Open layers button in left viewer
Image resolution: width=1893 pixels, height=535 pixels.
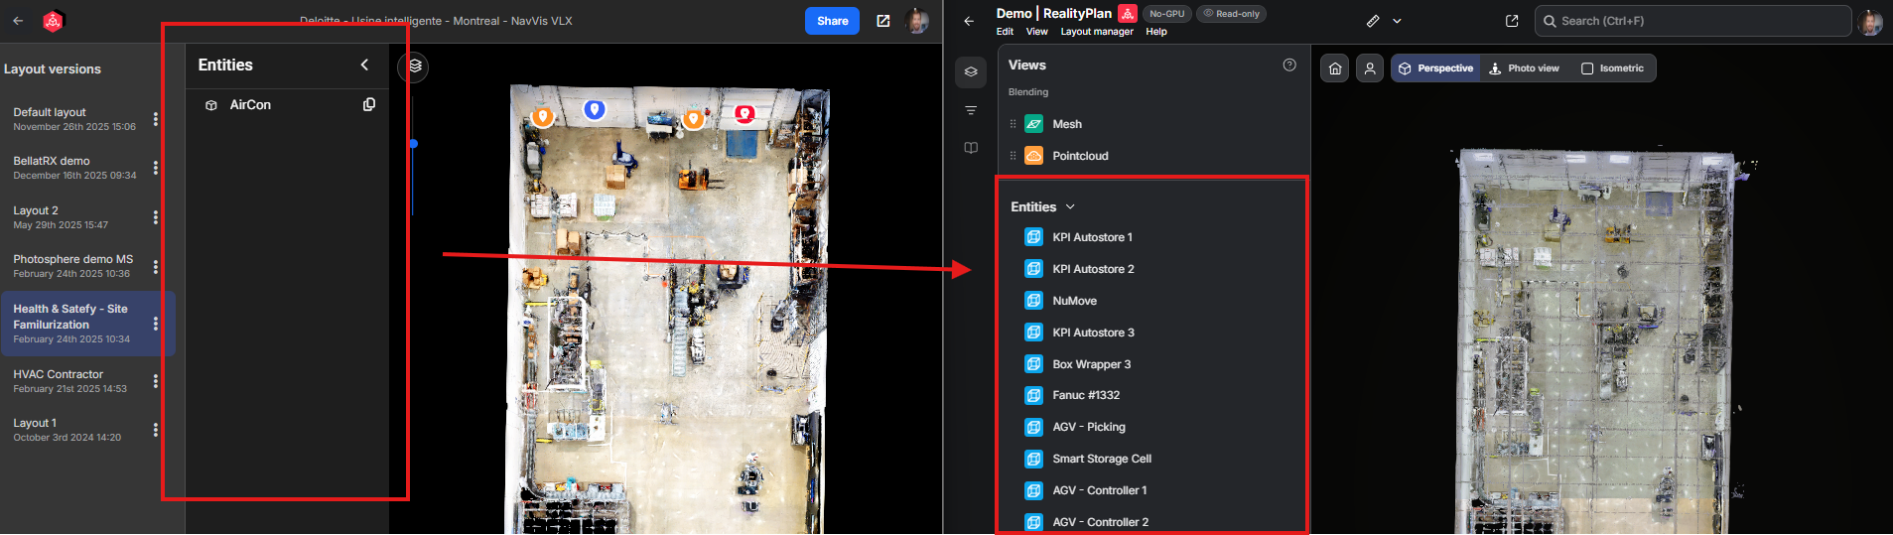pos(415,66)
